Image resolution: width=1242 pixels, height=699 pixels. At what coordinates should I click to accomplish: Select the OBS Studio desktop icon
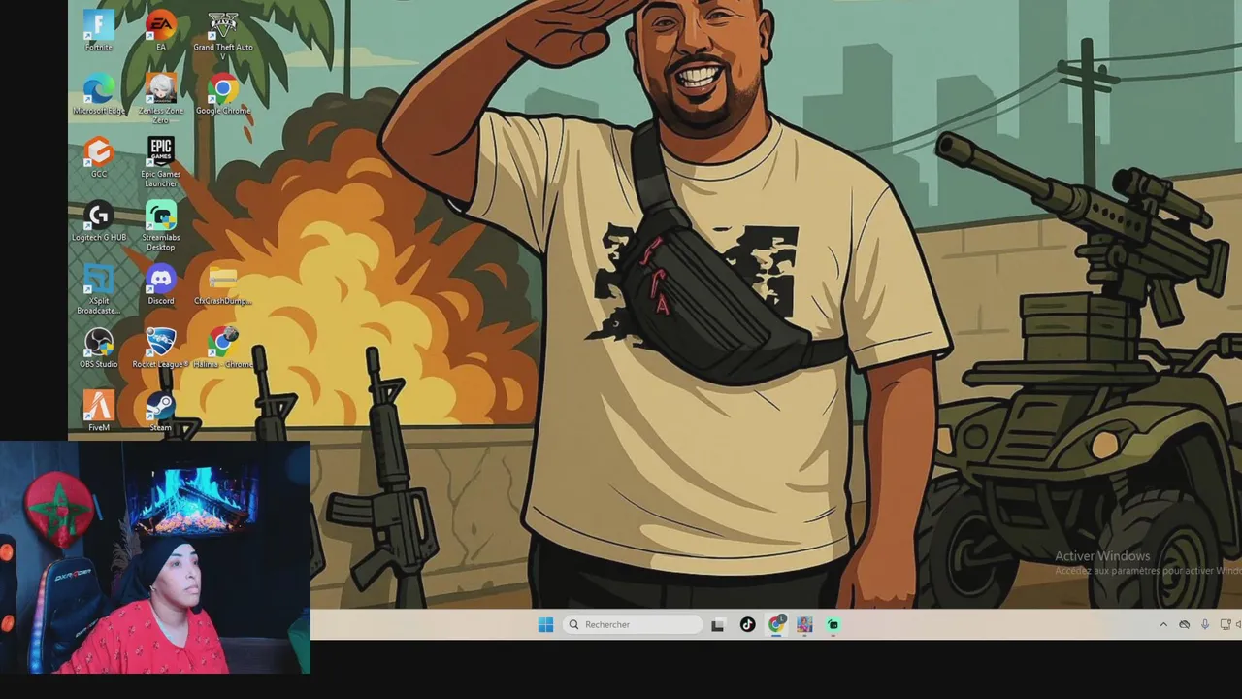98,347
